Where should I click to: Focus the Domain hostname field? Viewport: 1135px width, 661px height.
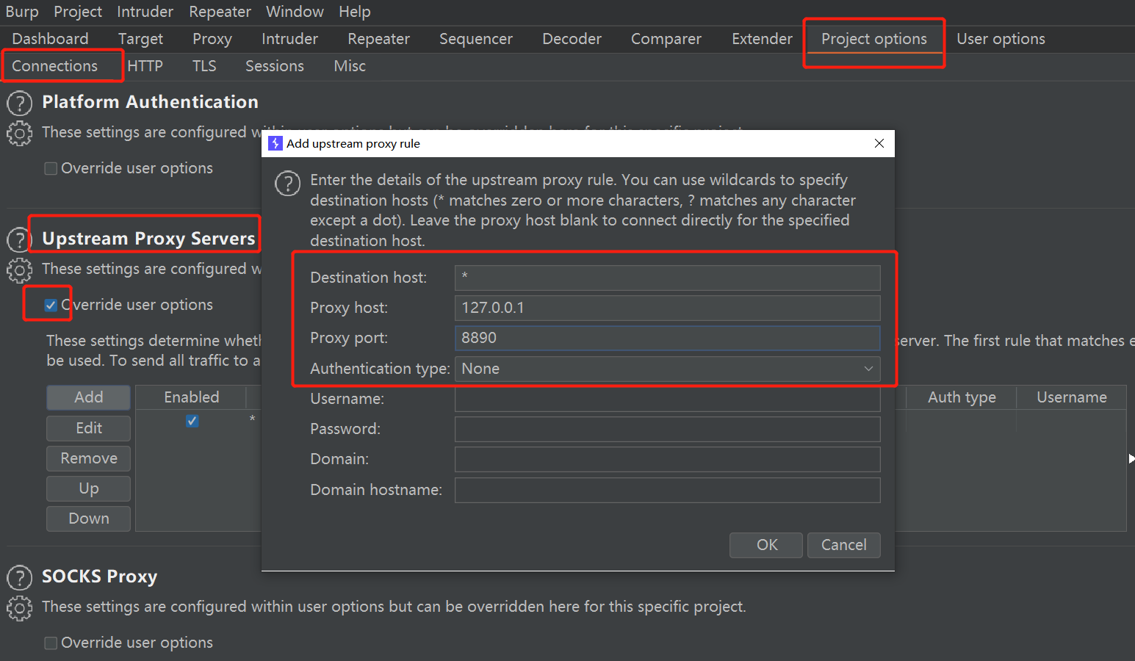pos(668,490)
